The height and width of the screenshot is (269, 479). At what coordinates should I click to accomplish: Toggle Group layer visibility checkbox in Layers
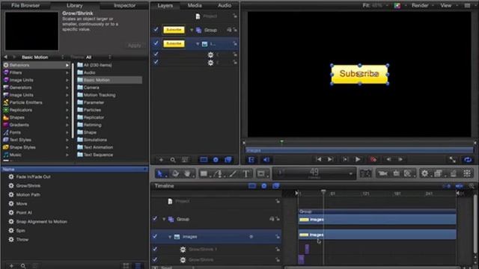pos(156,30)
